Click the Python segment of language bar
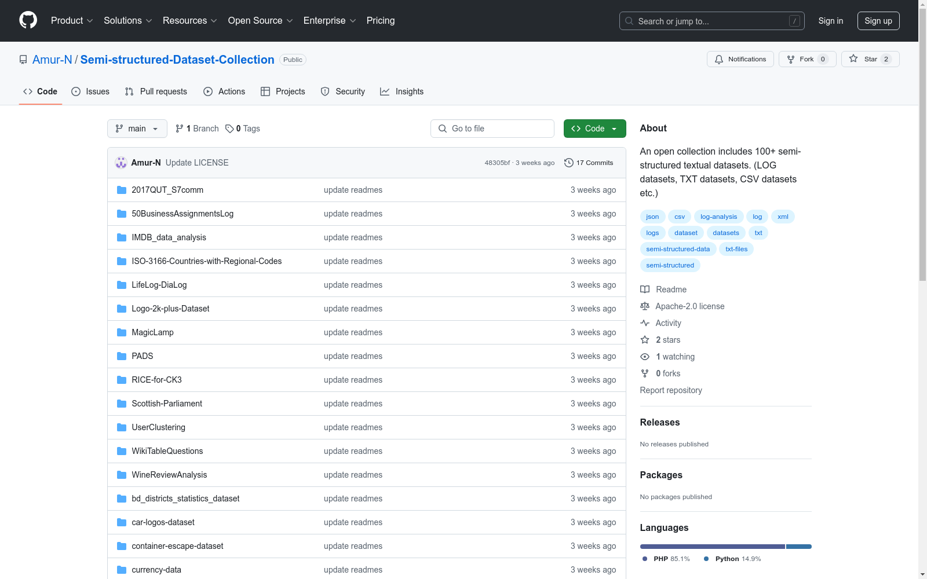 coord(799,547)
